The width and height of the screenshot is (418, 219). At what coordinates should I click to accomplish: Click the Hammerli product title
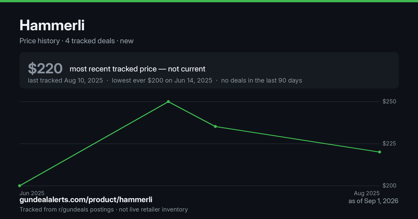(x=52, y=25)
